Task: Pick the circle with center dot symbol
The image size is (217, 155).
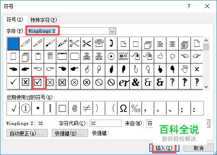Action: click(111, 57)
